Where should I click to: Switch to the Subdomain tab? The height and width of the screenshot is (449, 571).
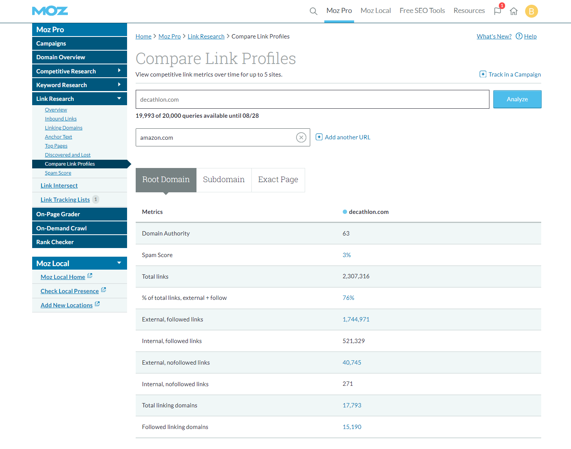point(224,180)
